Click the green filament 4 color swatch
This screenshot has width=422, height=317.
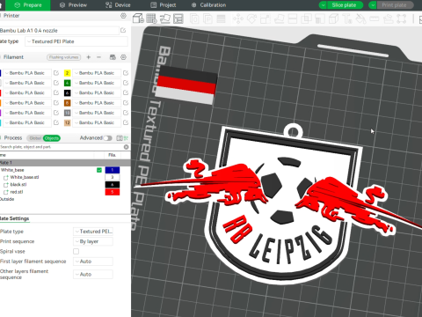67,83
